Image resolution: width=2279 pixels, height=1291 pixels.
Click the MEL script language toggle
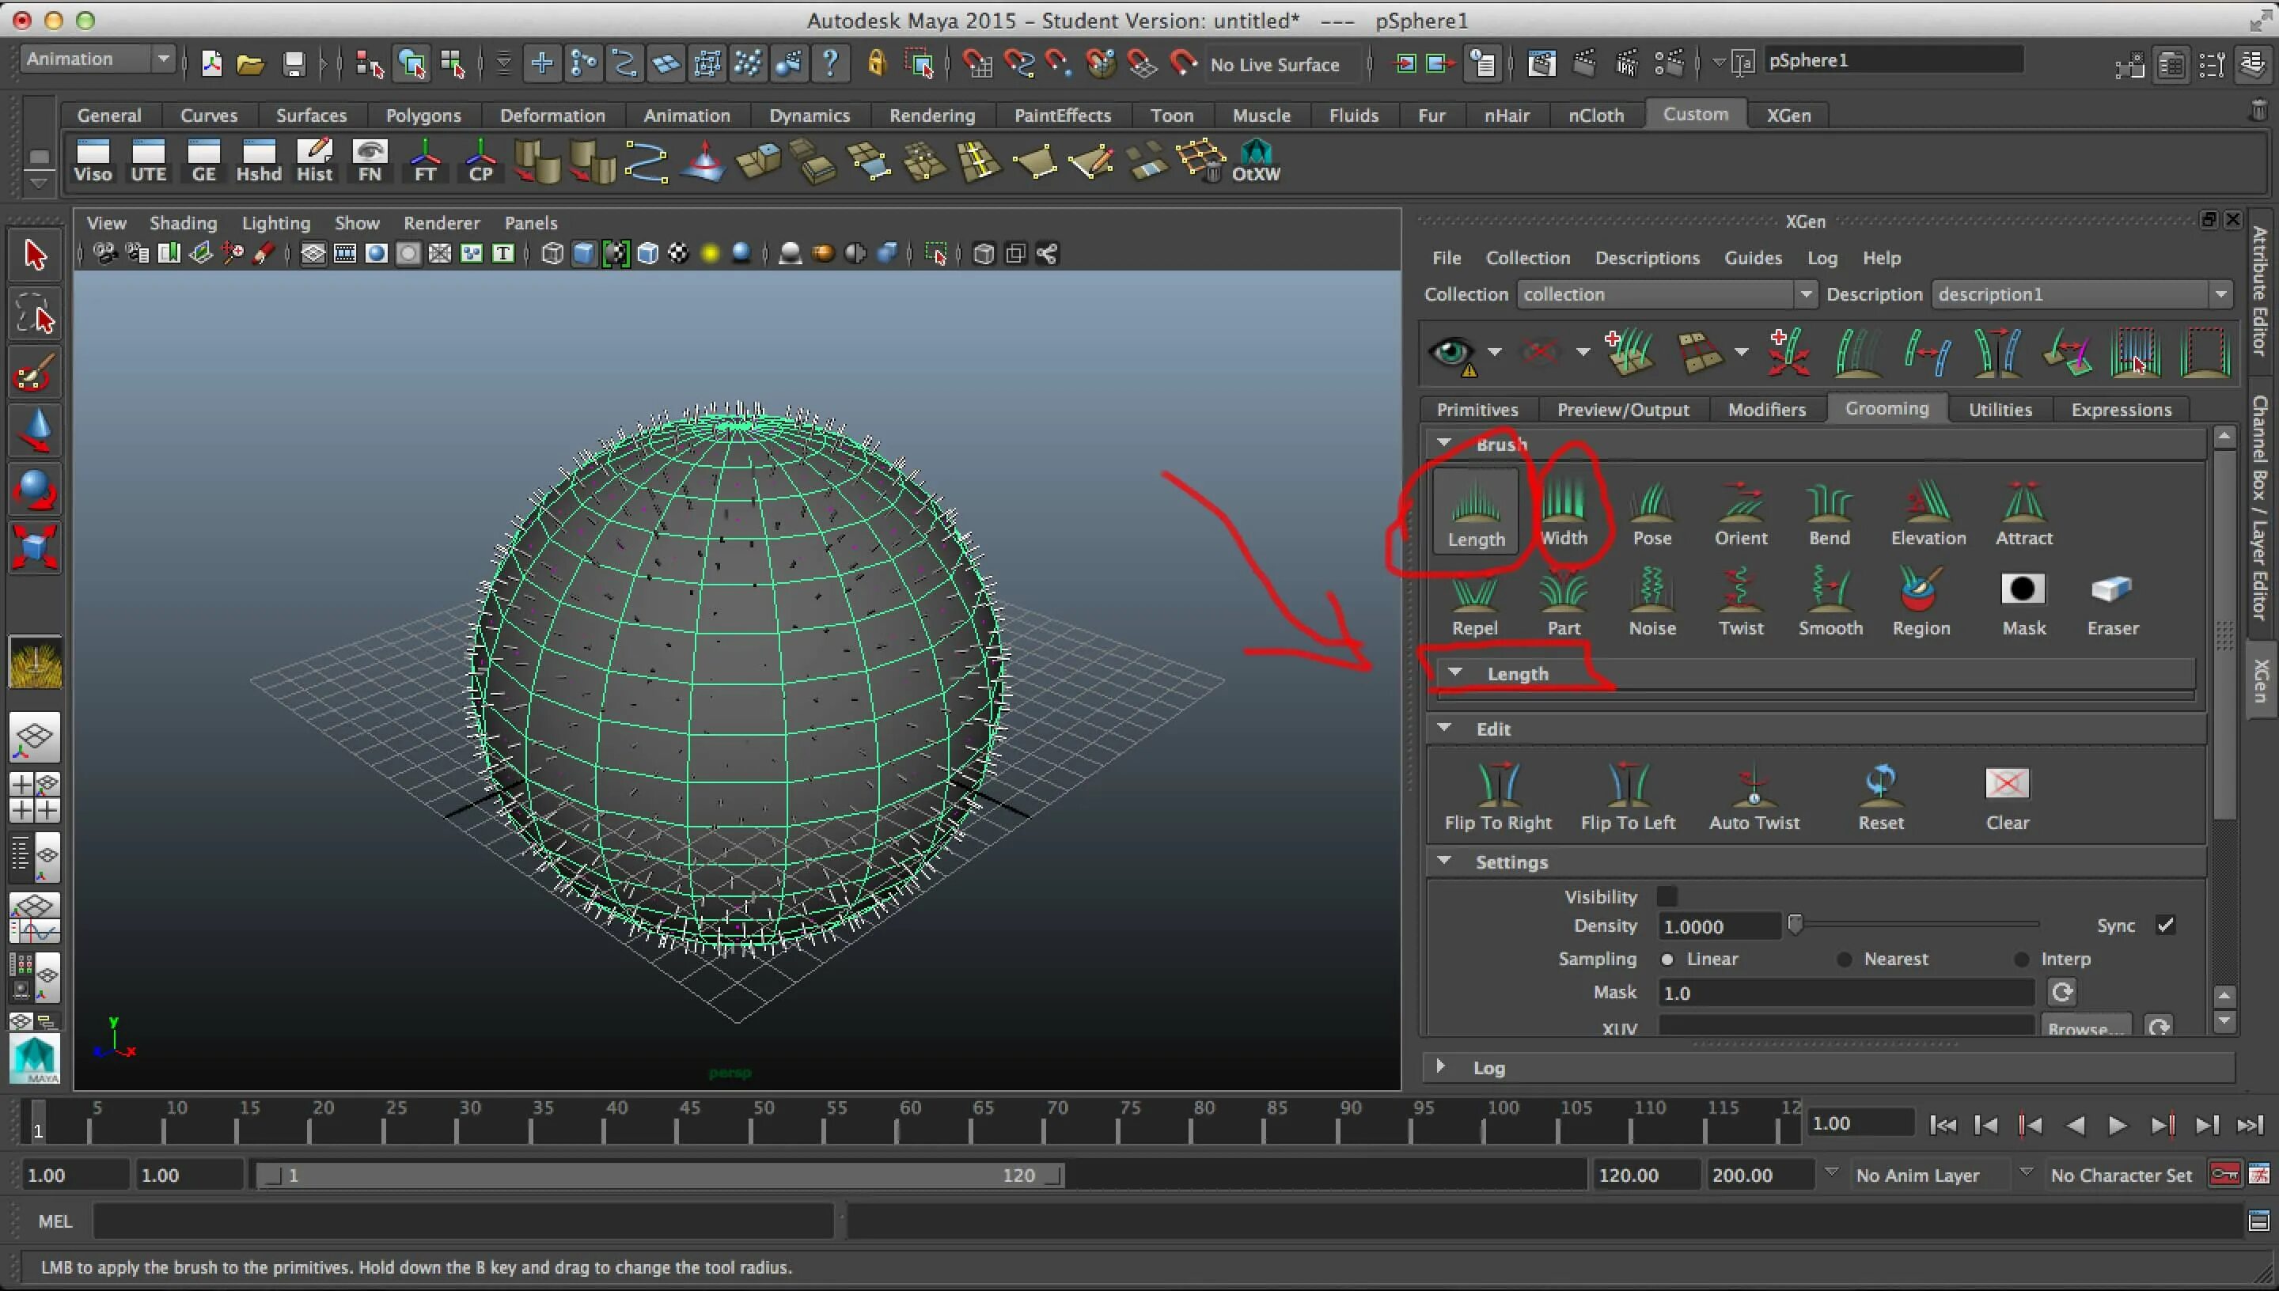55,1221
